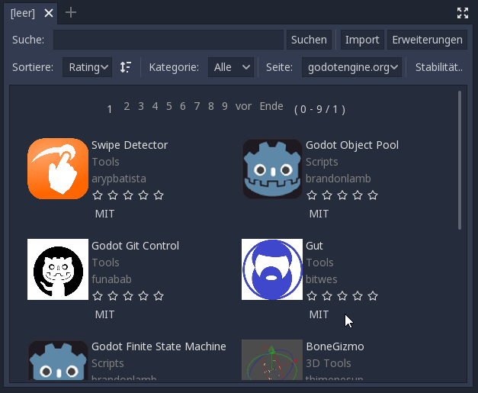Open the Rating sort dropdown
Screen dimensions: 478x393
[87, 67]
